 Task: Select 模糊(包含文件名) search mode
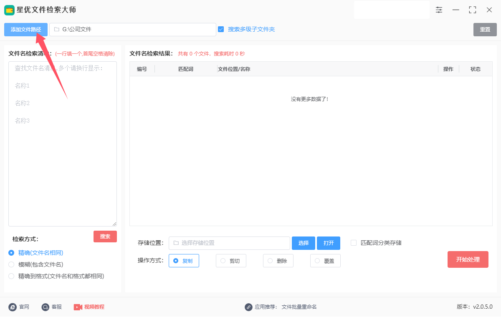pos(11,264)
